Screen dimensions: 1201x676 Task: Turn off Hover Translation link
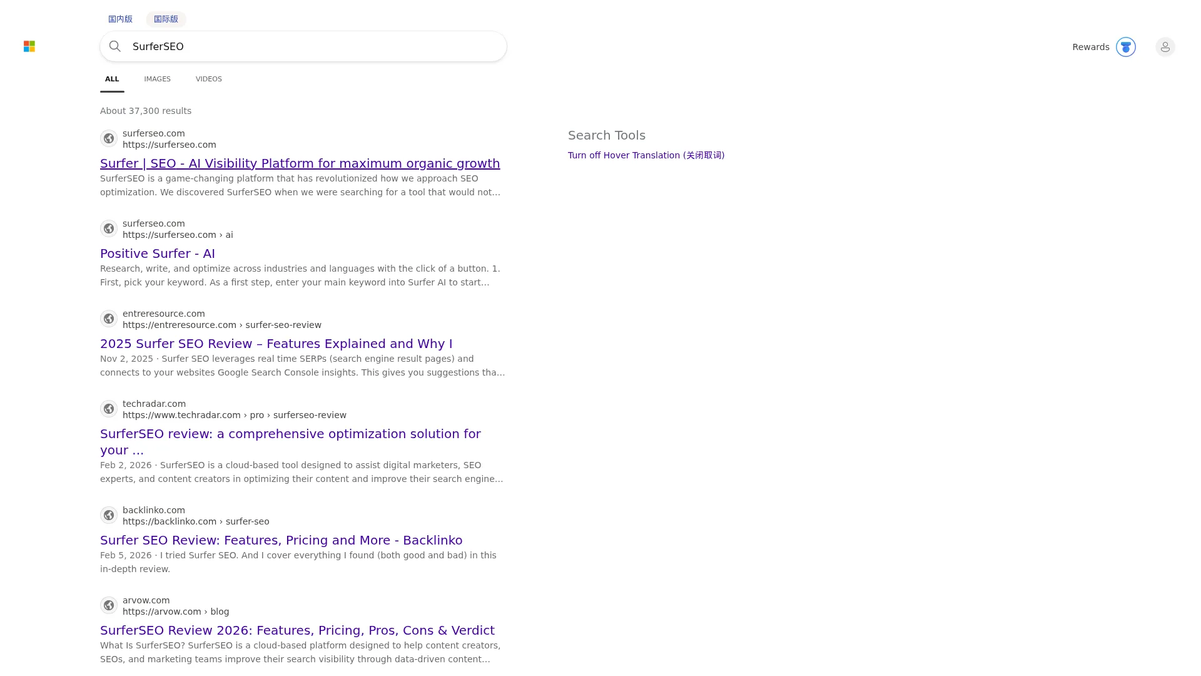coord(646,155)
